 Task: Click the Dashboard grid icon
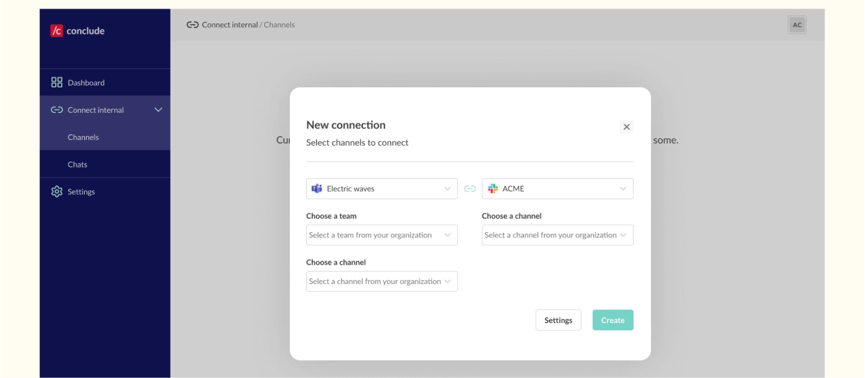point(56,83)
